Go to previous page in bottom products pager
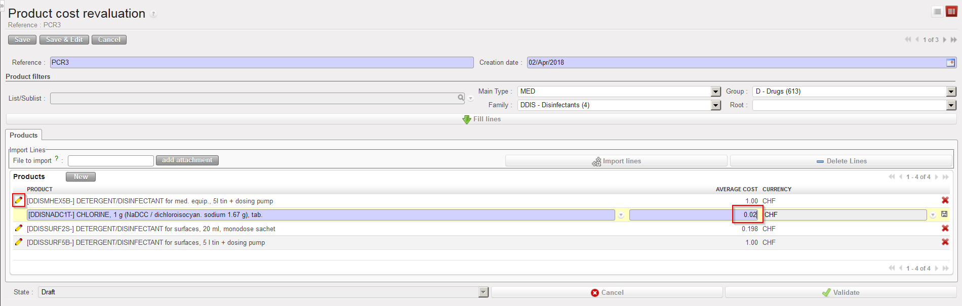This screenshot has height=306, width=962. pos(901,268)
